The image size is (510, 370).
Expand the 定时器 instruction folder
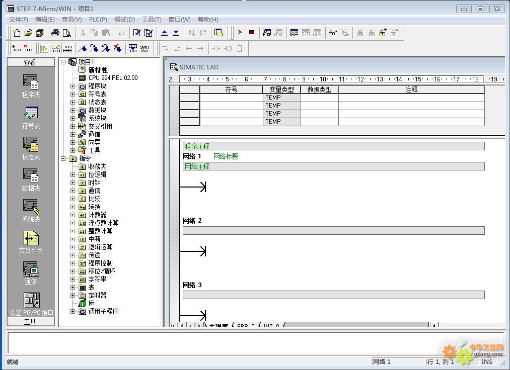(73, 295)
